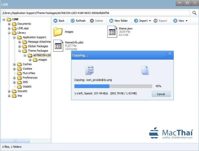Select LINE.app in the tree
Viewport: 199px width, 151px height.
pos(23,28)
